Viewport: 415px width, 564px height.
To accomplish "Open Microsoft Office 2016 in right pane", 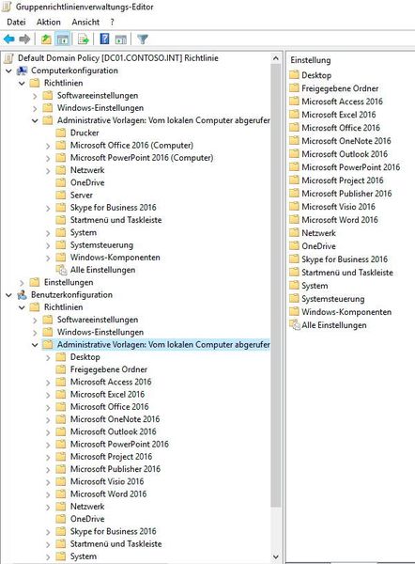I will (x=341, y=128).
